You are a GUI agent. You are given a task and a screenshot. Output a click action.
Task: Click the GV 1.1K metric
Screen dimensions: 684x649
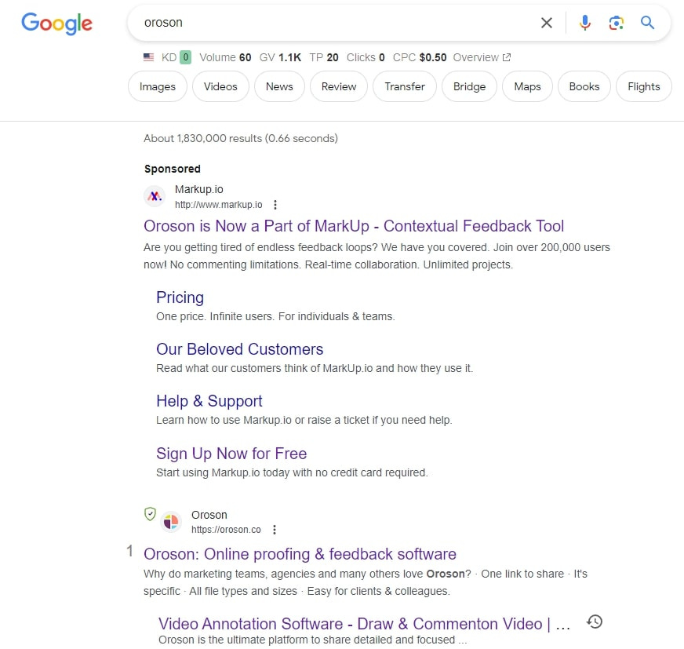(x=280, y=57)
